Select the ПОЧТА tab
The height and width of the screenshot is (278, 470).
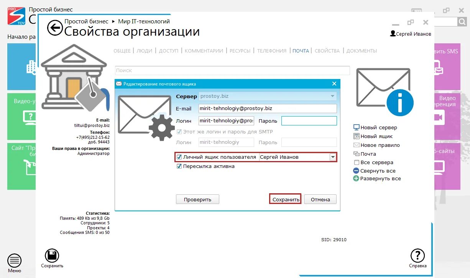301,51
